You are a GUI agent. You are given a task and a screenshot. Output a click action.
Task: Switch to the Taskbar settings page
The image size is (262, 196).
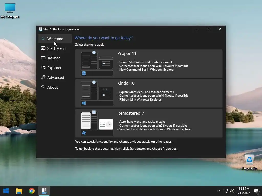(x=55, y=58)
